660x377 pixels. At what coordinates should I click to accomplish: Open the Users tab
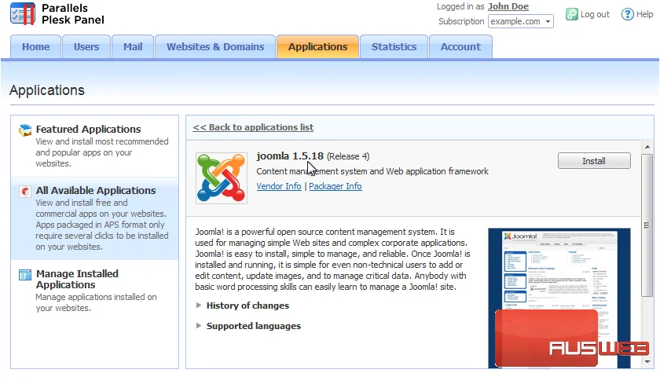(x=86, y=46)
